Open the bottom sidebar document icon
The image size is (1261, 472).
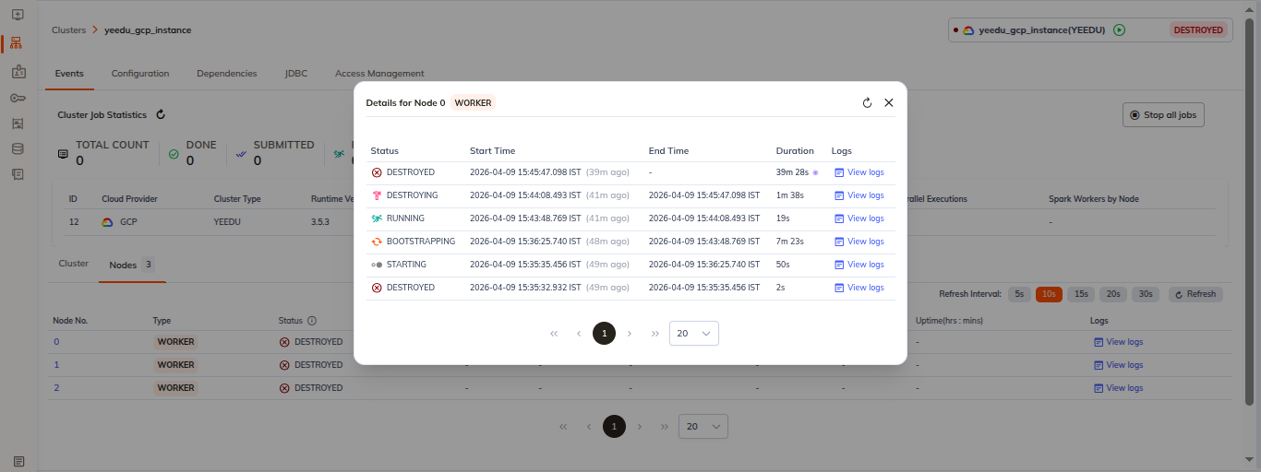pyautogui.click(x=18, y=461)
